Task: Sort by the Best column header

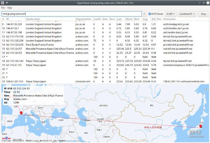Action: pos(137,19)
